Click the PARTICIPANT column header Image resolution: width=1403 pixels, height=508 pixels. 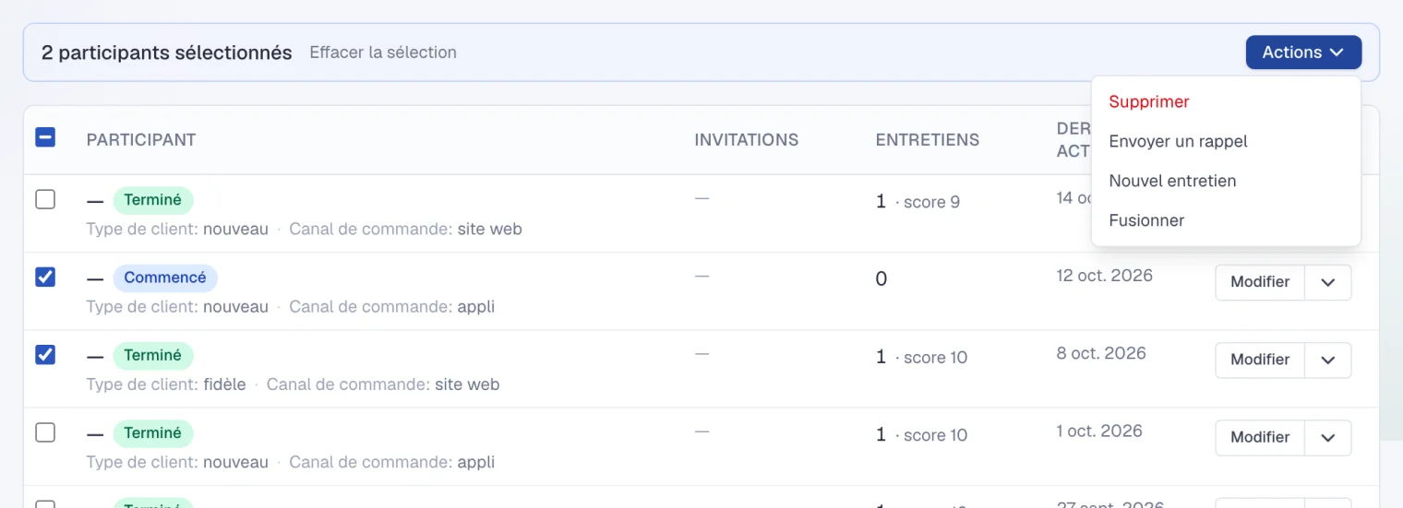(x=141, y=140)
